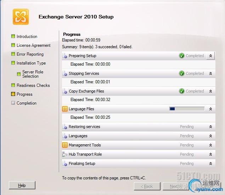
Task: Select Readiness Checks in the steps list
Action: click(x=33, y=85)
